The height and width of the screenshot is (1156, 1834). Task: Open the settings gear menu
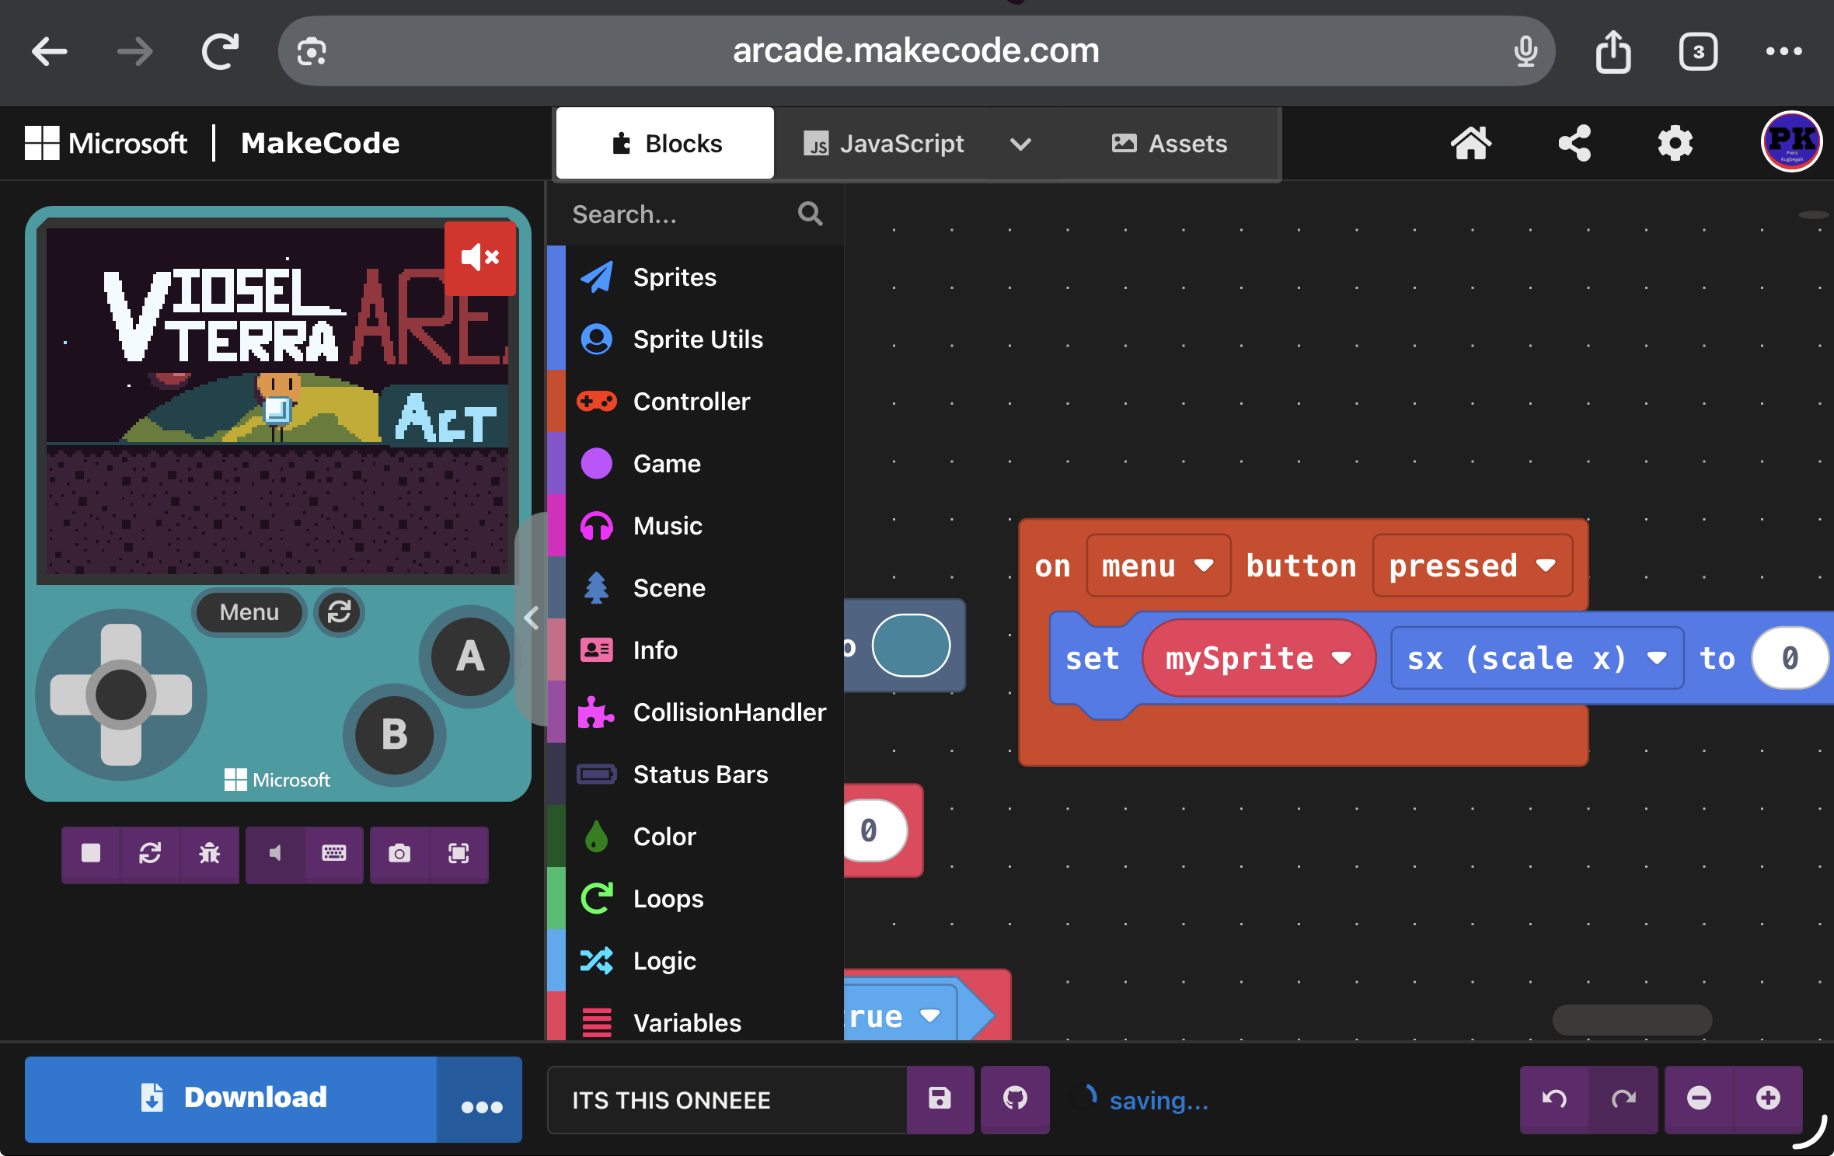1675,144
